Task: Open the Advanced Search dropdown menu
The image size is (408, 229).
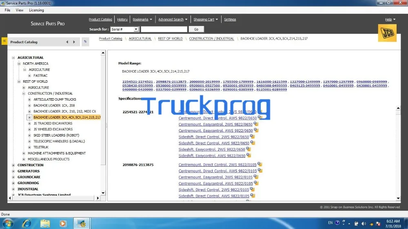Action: pyautogui.click(x=173, y=20)
